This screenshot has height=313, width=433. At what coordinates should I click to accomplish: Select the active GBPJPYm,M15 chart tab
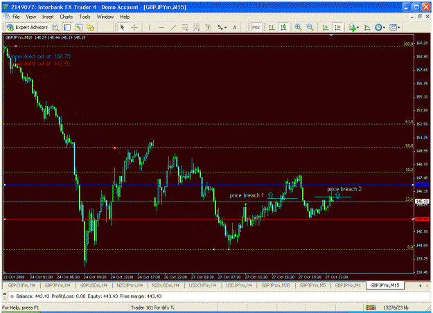[x=385, y=285]
